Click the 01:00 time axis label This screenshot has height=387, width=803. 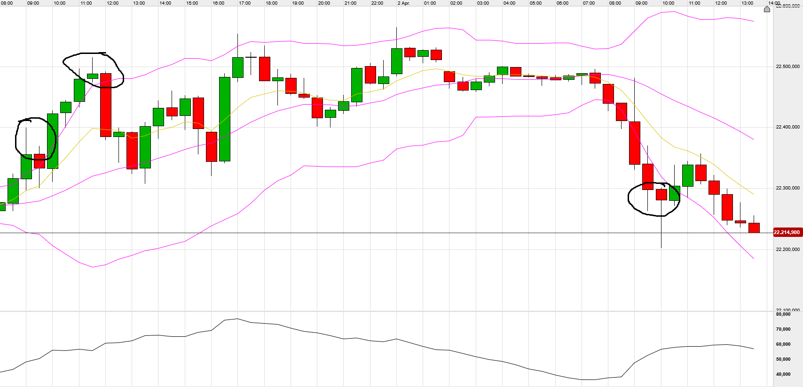click(430, 3)
